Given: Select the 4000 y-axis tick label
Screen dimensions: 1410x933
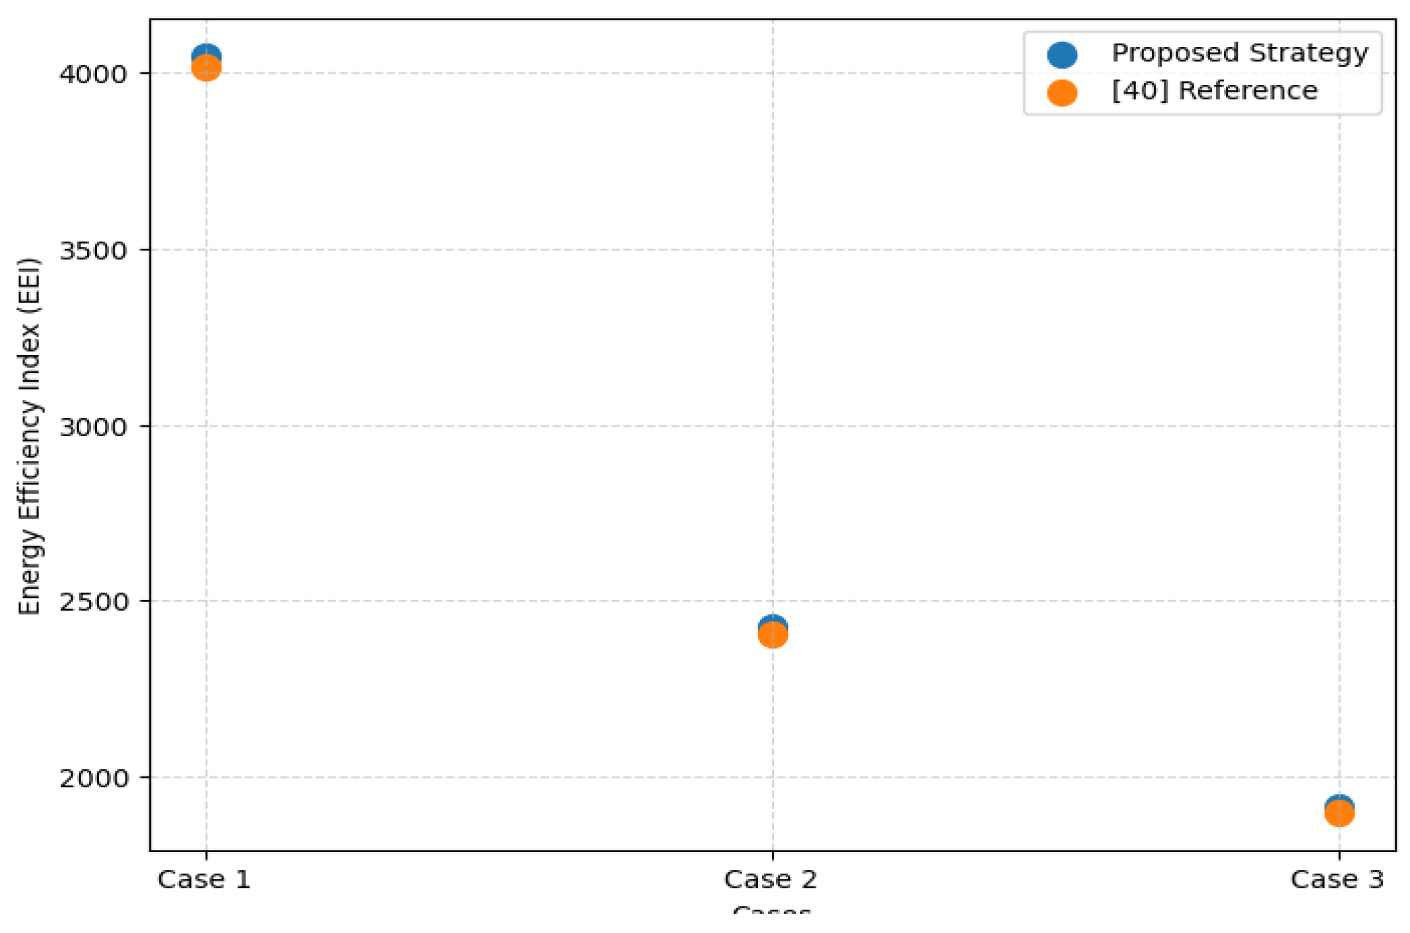Looking at the screenshot, I should (x=92, y=74).
